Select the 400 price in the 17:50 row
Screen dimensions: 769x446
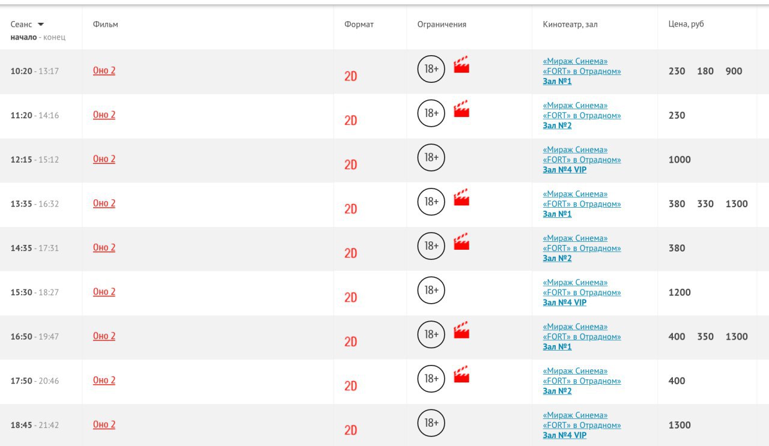tap(677, 381)
